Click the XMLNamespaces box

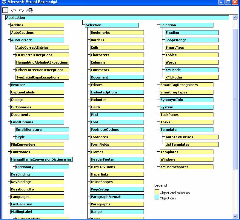pyautogui.click(x=187, y=167)
